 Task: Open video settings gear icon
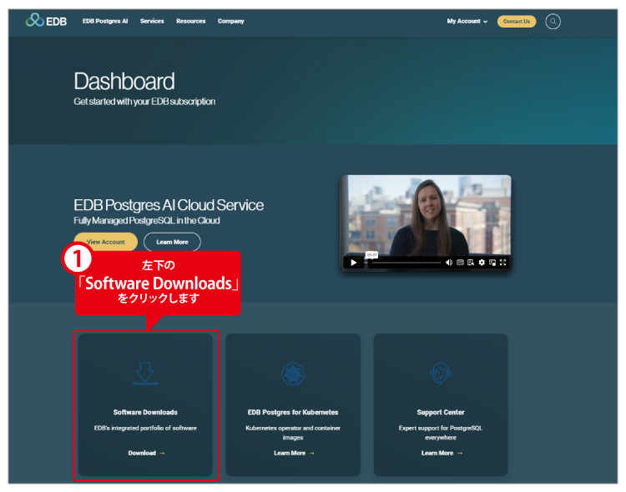coord(482,262)
